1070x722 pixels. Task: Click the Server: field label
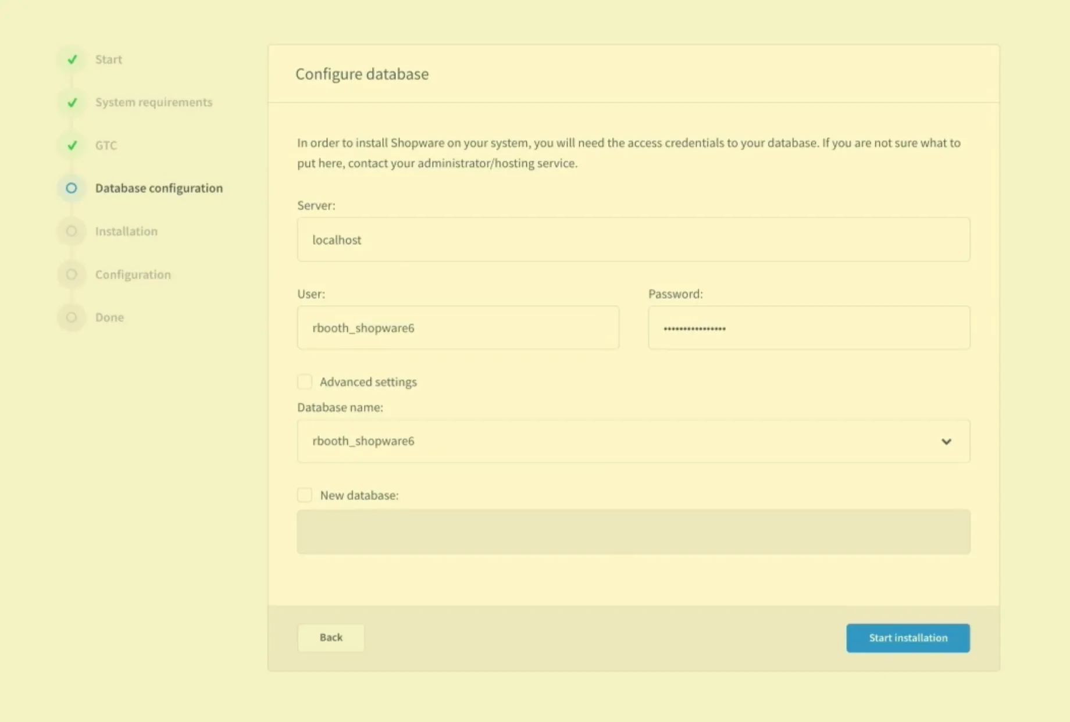coord(316,205)
